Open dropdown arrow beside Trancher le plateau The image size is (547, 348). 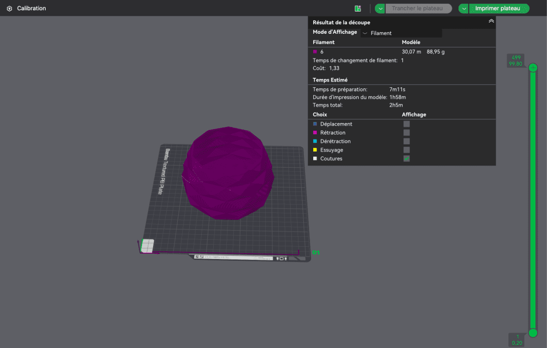pos(380,9)
